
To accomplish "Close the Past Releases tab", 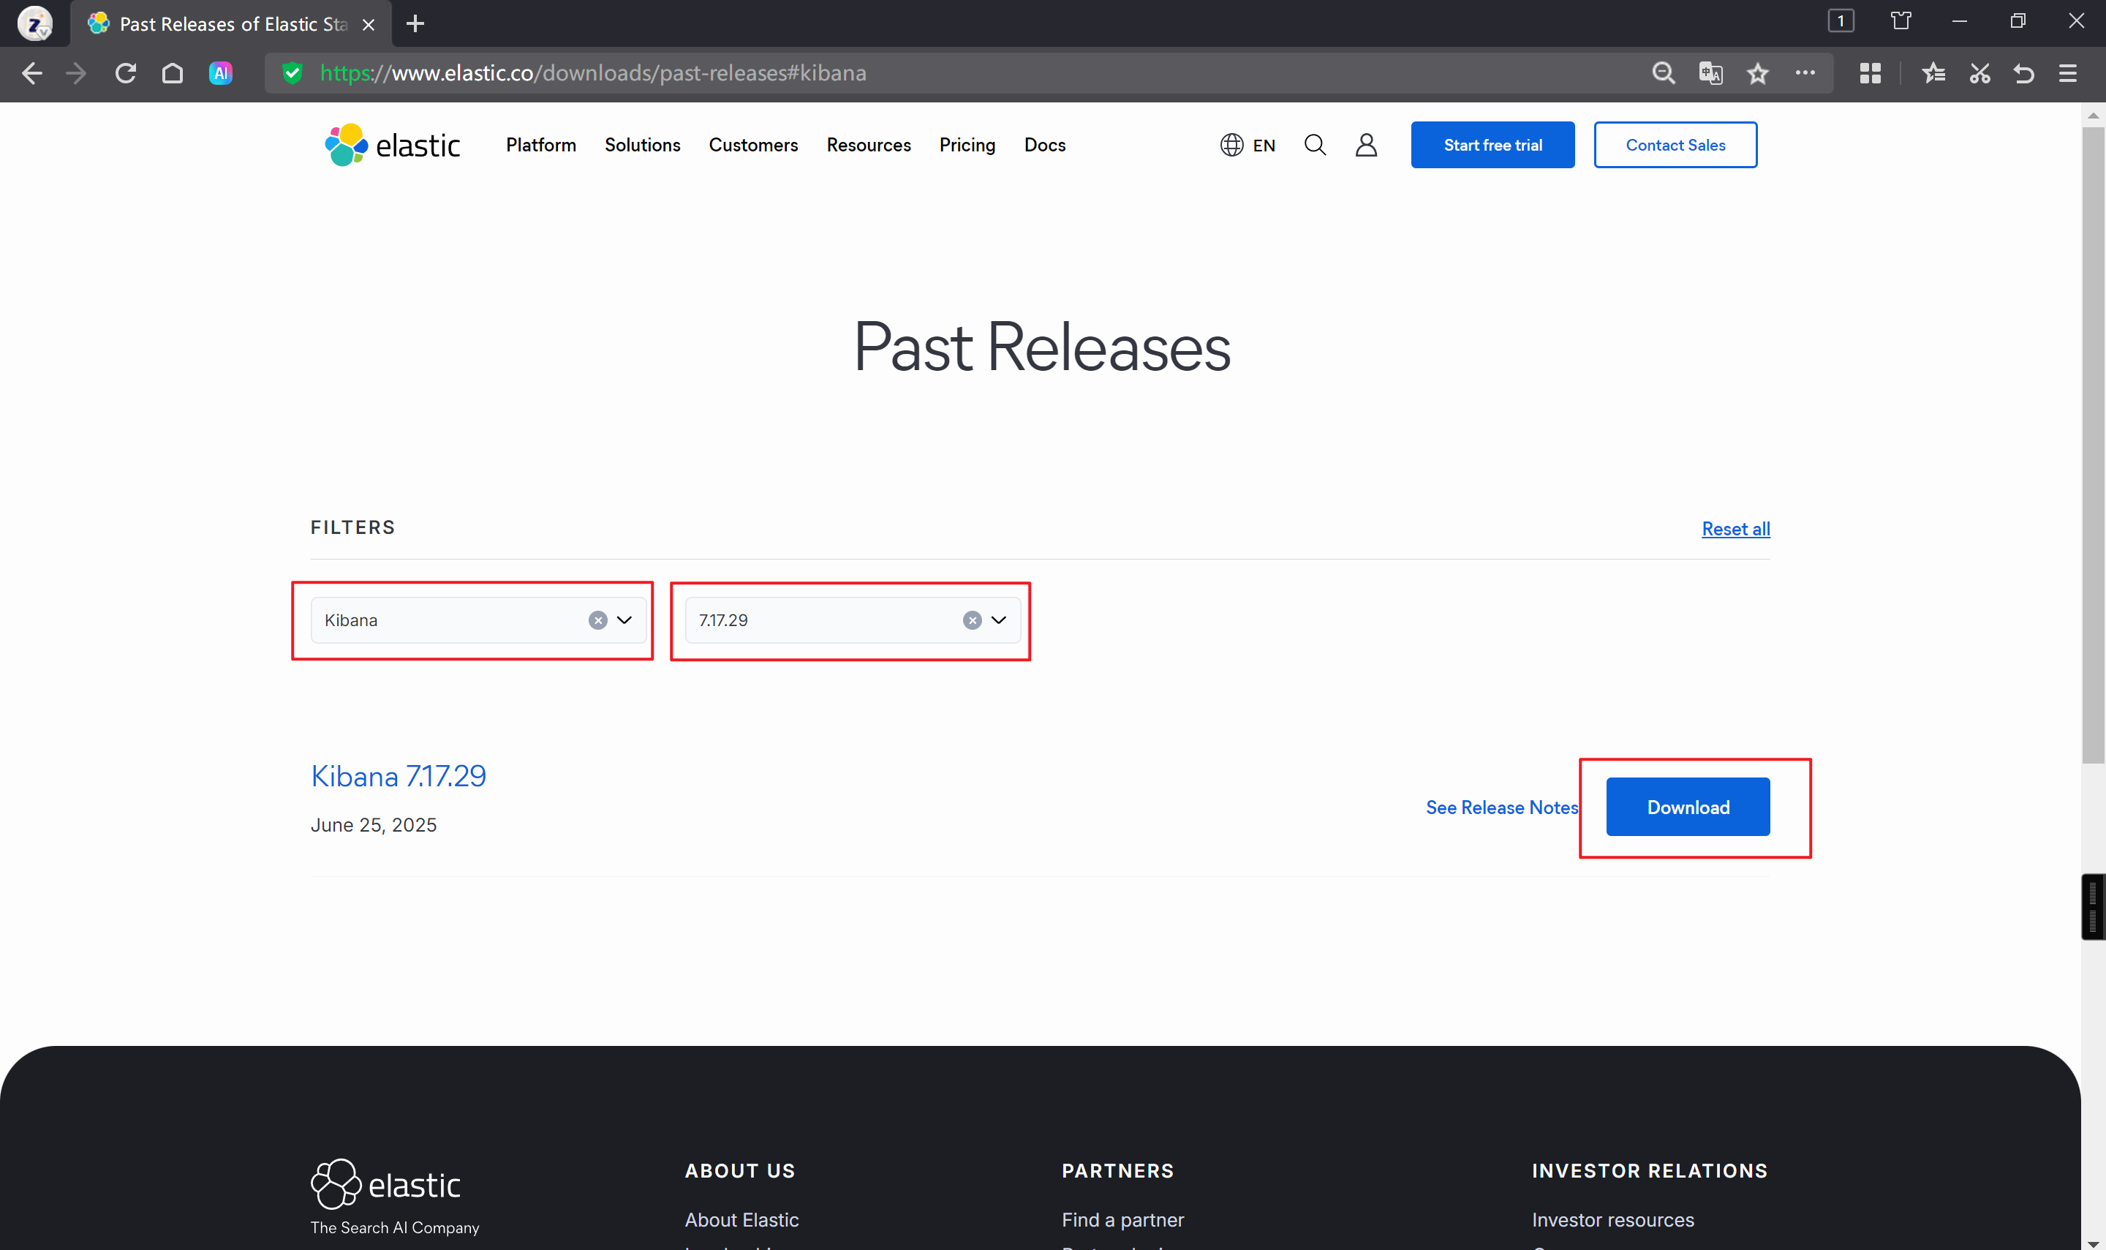I will coord(368,24).
